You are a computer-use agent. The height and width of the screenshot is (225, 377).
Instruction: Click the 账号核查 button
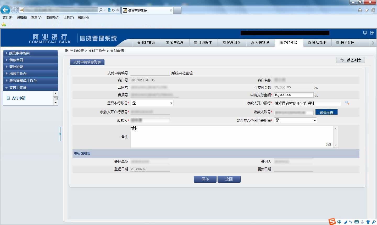(x=326, y=112)
